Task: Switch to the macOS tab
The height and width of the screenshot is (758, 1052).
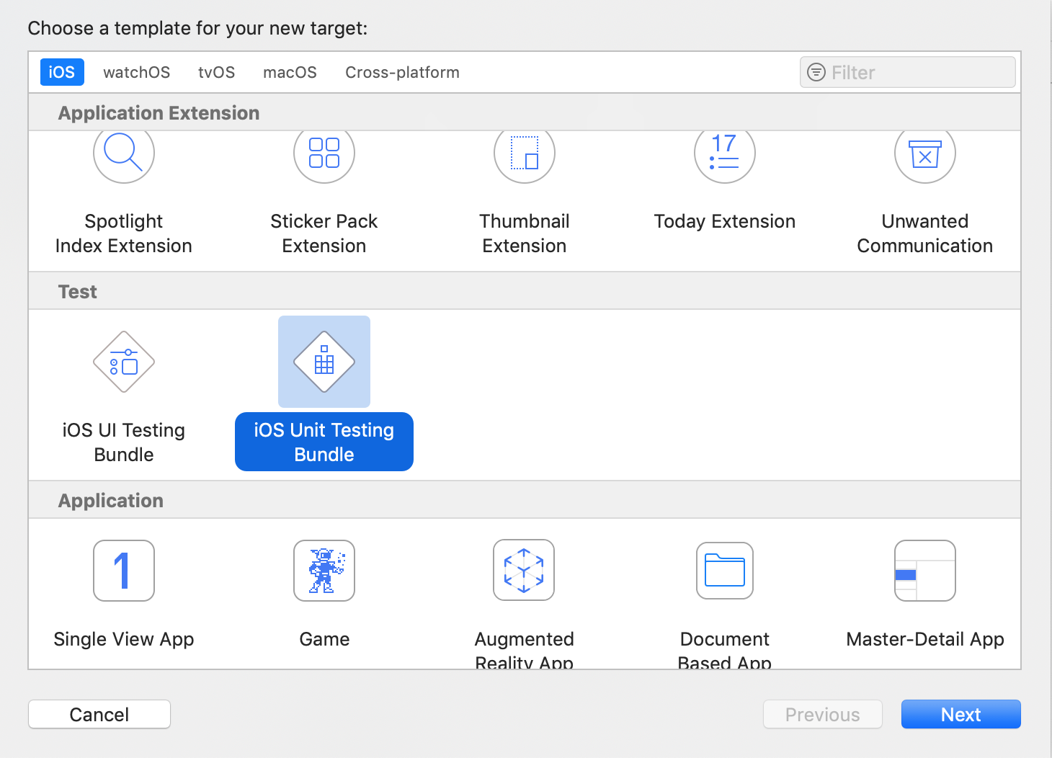Action: (x=290, y=73)
